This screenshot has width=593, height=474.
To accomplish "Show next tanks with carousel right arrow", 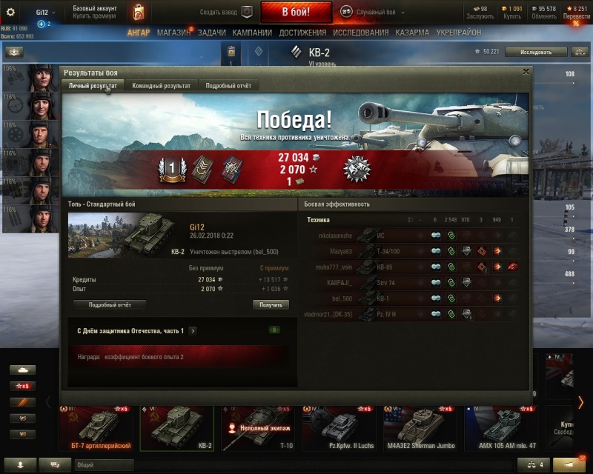I will click(x=580, y=402).
